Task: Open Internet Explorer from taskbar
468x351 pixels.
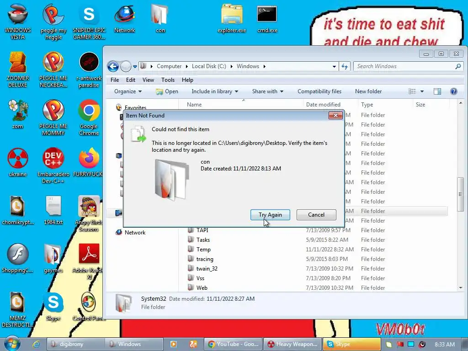Action: click(36, 344)
